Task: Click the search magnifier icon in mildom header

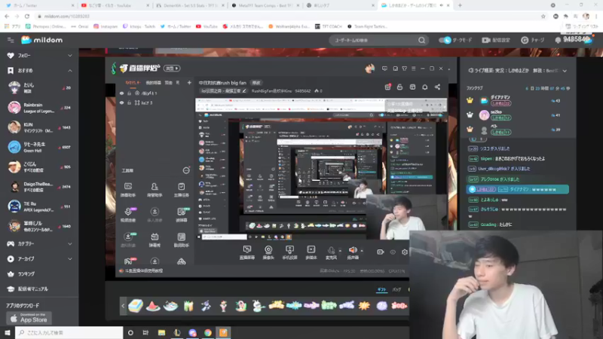Action: [x=421, y=41]
